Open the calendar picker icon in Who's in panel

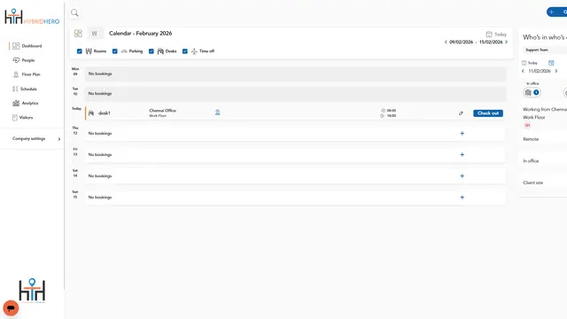tap(551, 63)
